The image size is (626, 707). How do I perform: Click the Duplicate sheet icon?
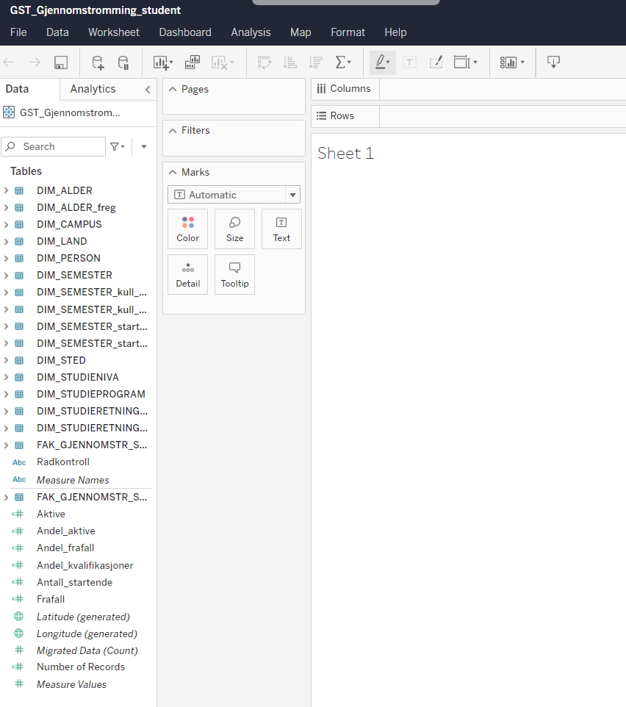[x=193, y=62]
